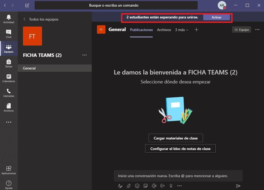Click the search or command input box
Viewport: 264px width, 190px height.
(x=116, y=5)
